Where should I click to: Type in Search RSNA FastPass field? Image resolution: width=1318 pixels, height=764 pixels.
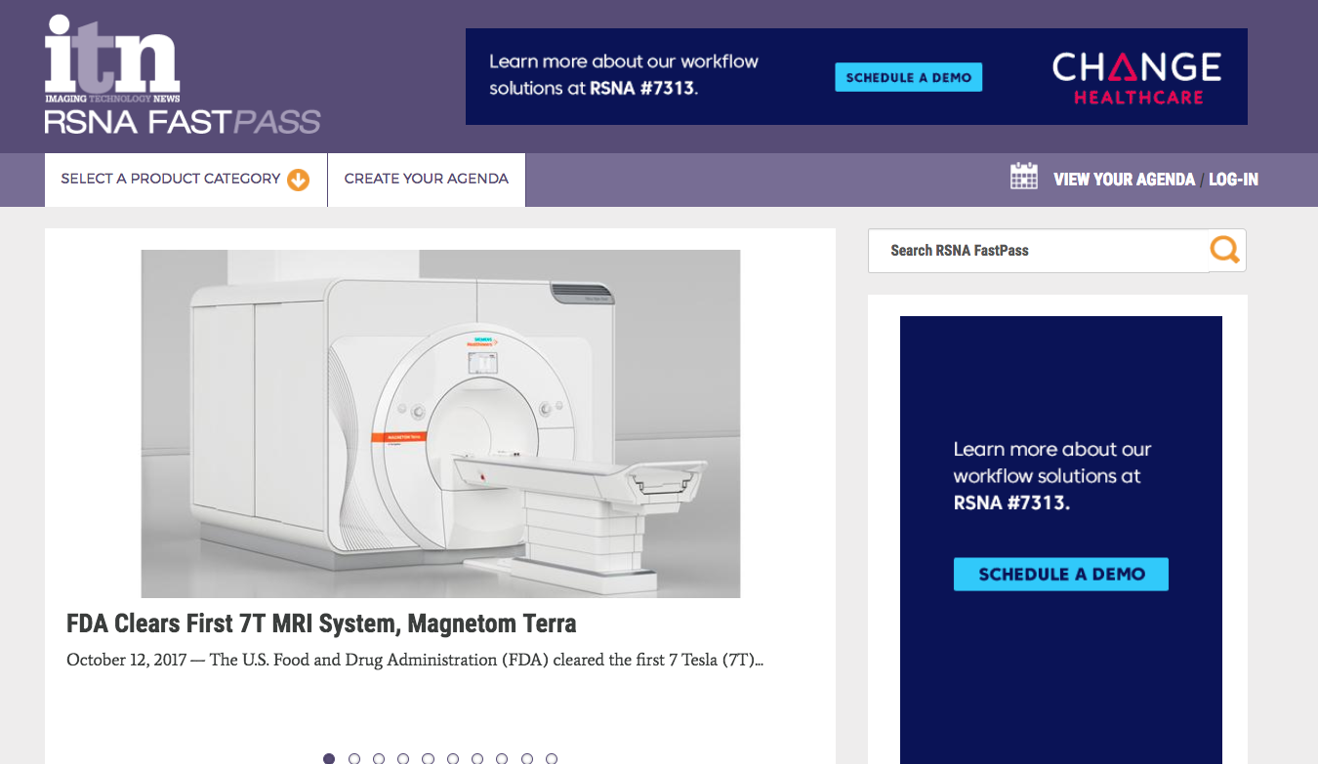click(1039, 251)
